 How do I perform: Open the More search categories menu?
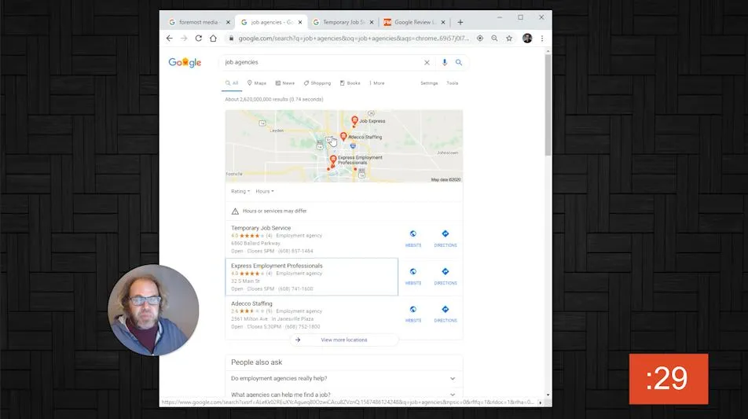pos(377,83)
